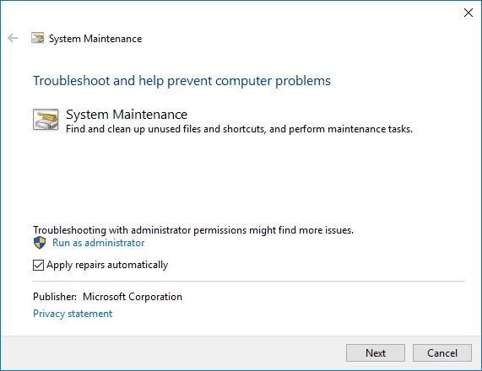Click the Troubleshoot and help prevent heading
Image resolution: width=482 pixels, height=371 pixels.
181,81
